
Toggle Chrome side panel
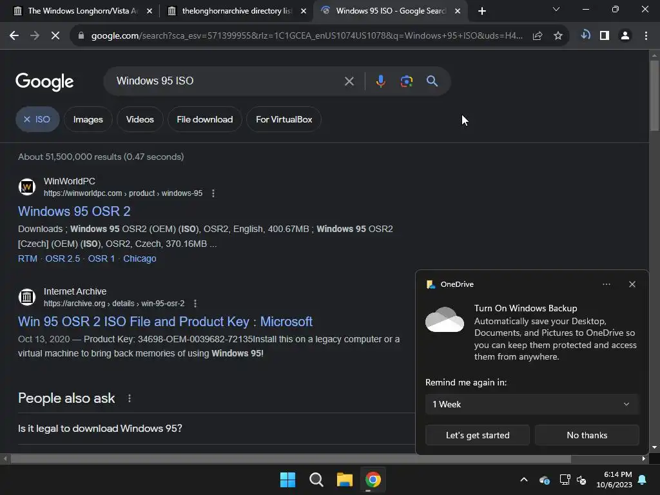[x=605, y=36]
